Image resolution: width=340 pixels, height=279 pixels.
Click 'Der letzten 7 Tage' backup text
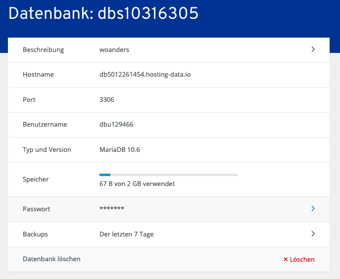pyautogui.click(x=127, y=234)
